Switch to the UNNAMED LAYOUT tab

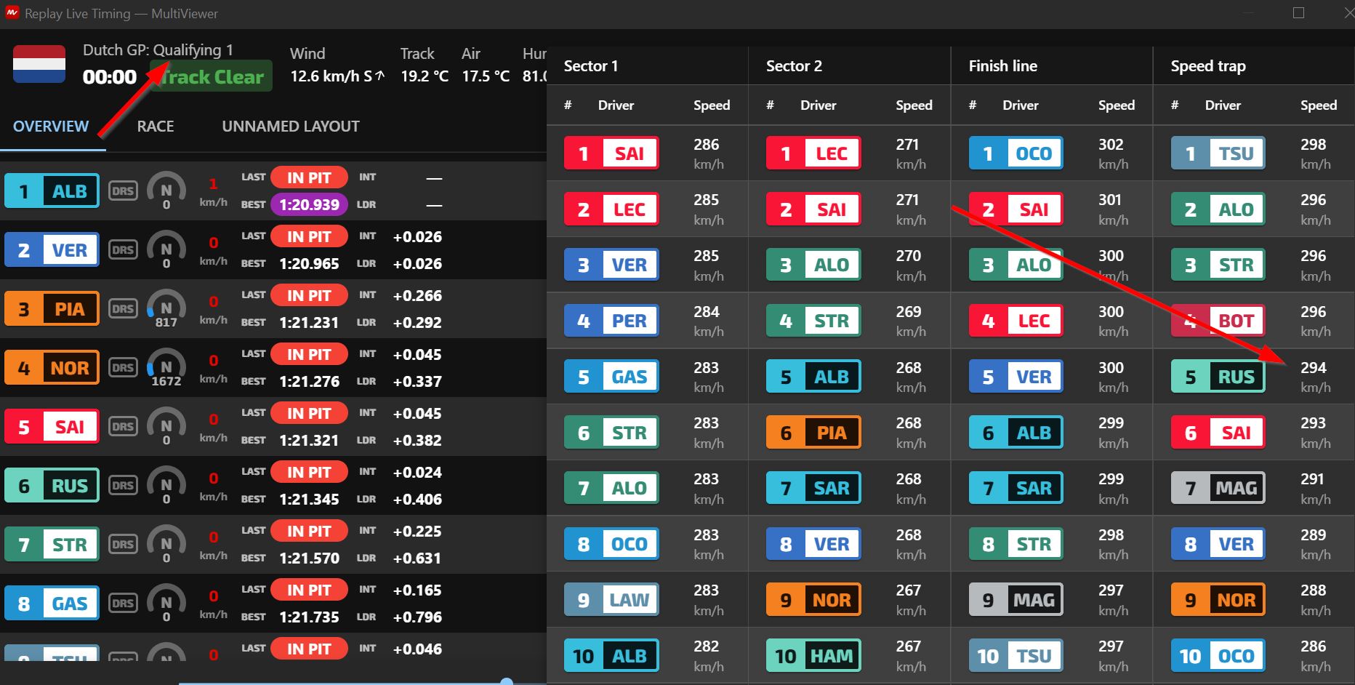(291, 127)
